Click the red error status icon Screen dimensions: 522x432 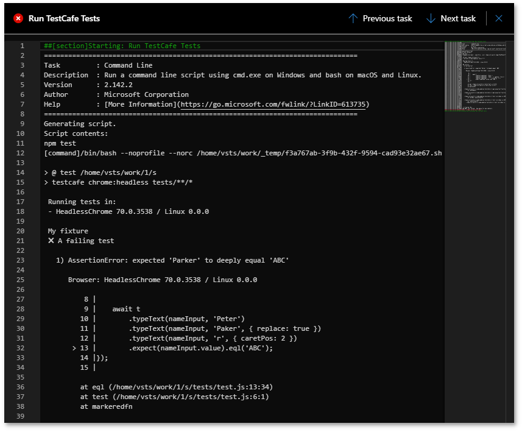point(18,18)
